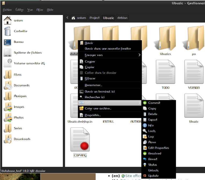Click the debian path bar button

point(122,18)
